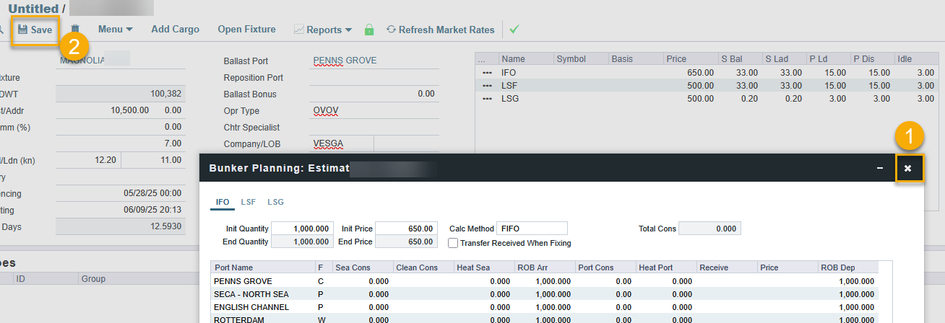The image size is (945, 323).
Task: Expand the Menu dropdown
Action: 115,30
